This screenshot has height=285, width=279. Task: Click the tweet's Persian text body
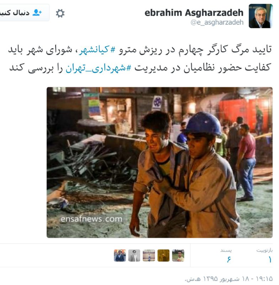(x=140, y=59)
